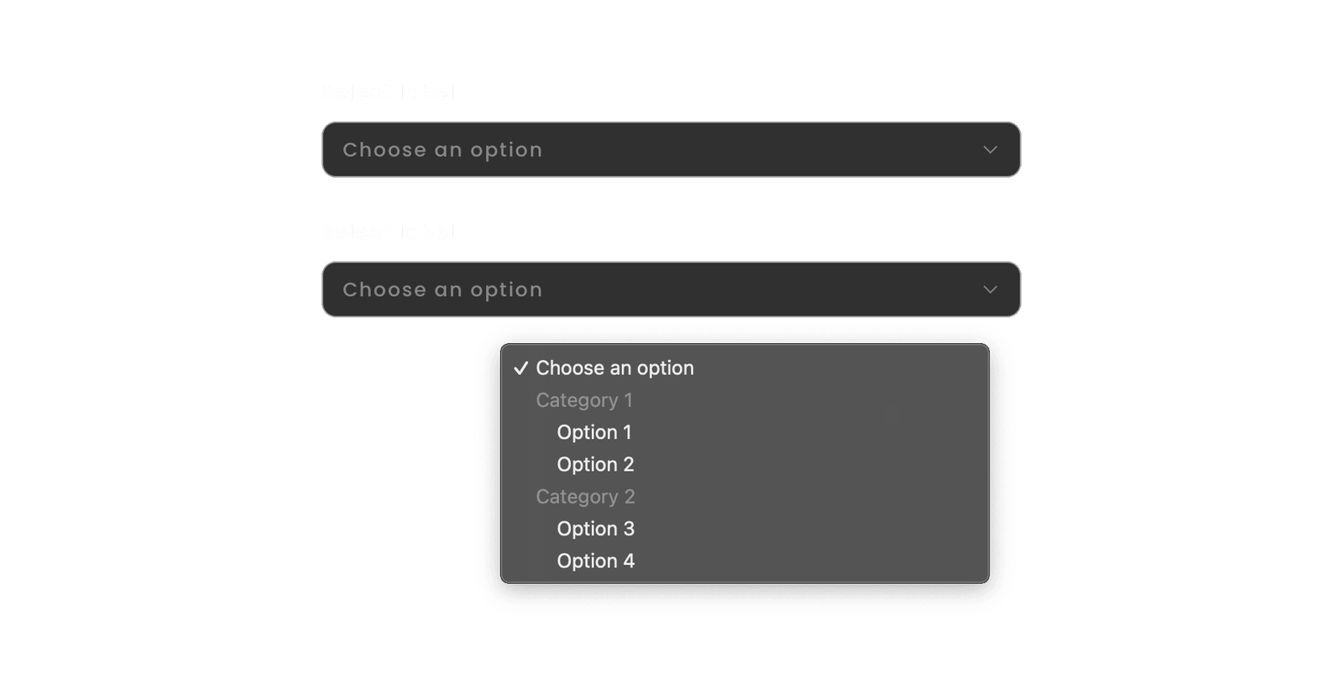Pick Option 4 in the open list
Image resolution: width=1343 pixels, height=699 pixels.
tap(595, 561)
